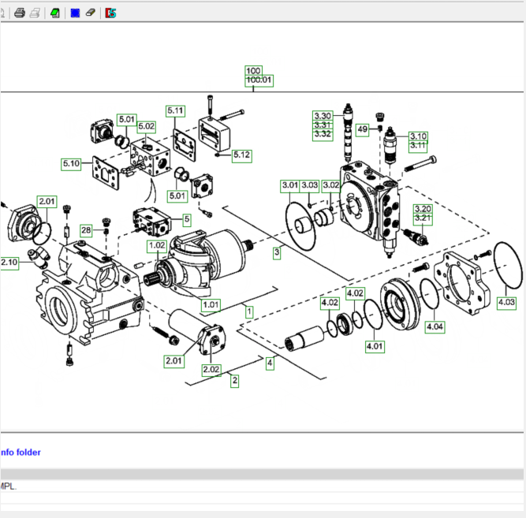Select the 3.30 valve callout
Image resolution: width=526 pixels, height=518 pixels.
coord(323,116)
